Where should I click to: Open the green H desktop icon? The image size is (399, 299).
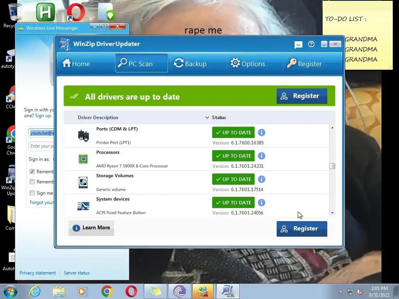pyautogui.click(x=46, y=12)
